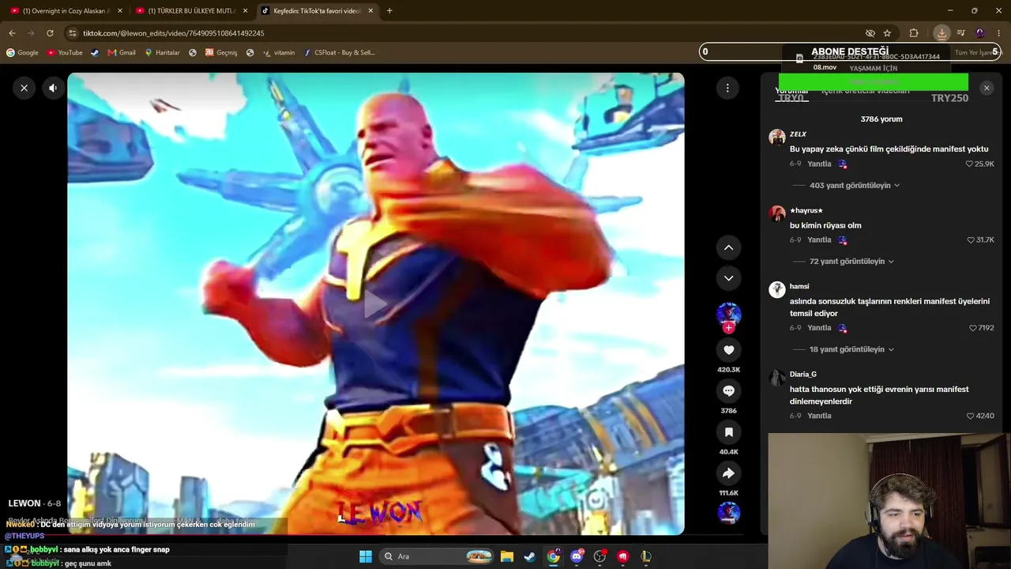Viewport: 1011px width, 569px height.
Task: Close the comments side panel
Action: (987, 88)
